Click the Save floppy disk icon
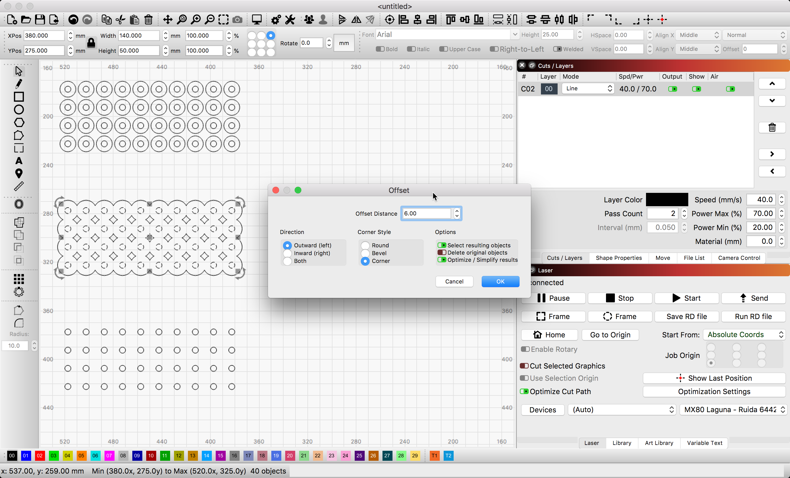This screenshot has width=790, height=478. [x=40, y=19]
